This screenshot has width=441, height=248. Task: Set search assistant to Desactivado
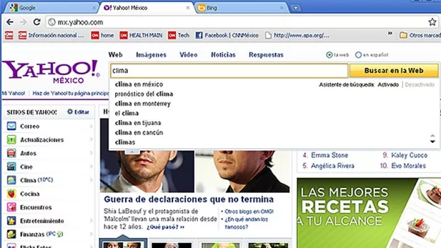click(420, 85)
